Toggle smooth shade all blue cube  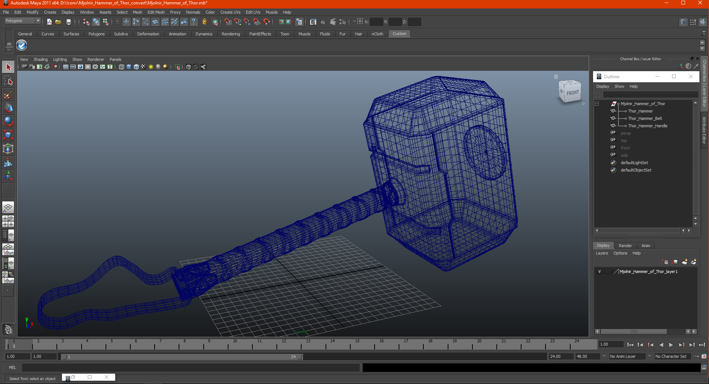coord(129,67)
